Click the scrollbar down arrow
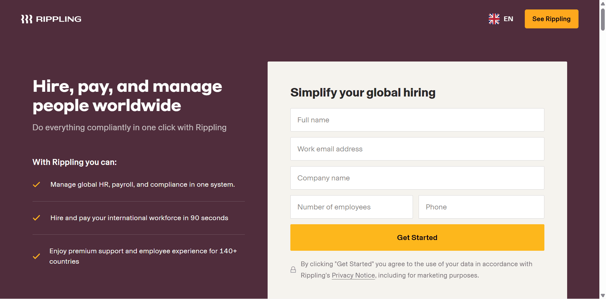This screenshot has width=606, height=299. pyautogui.click(x=603, y=296)
